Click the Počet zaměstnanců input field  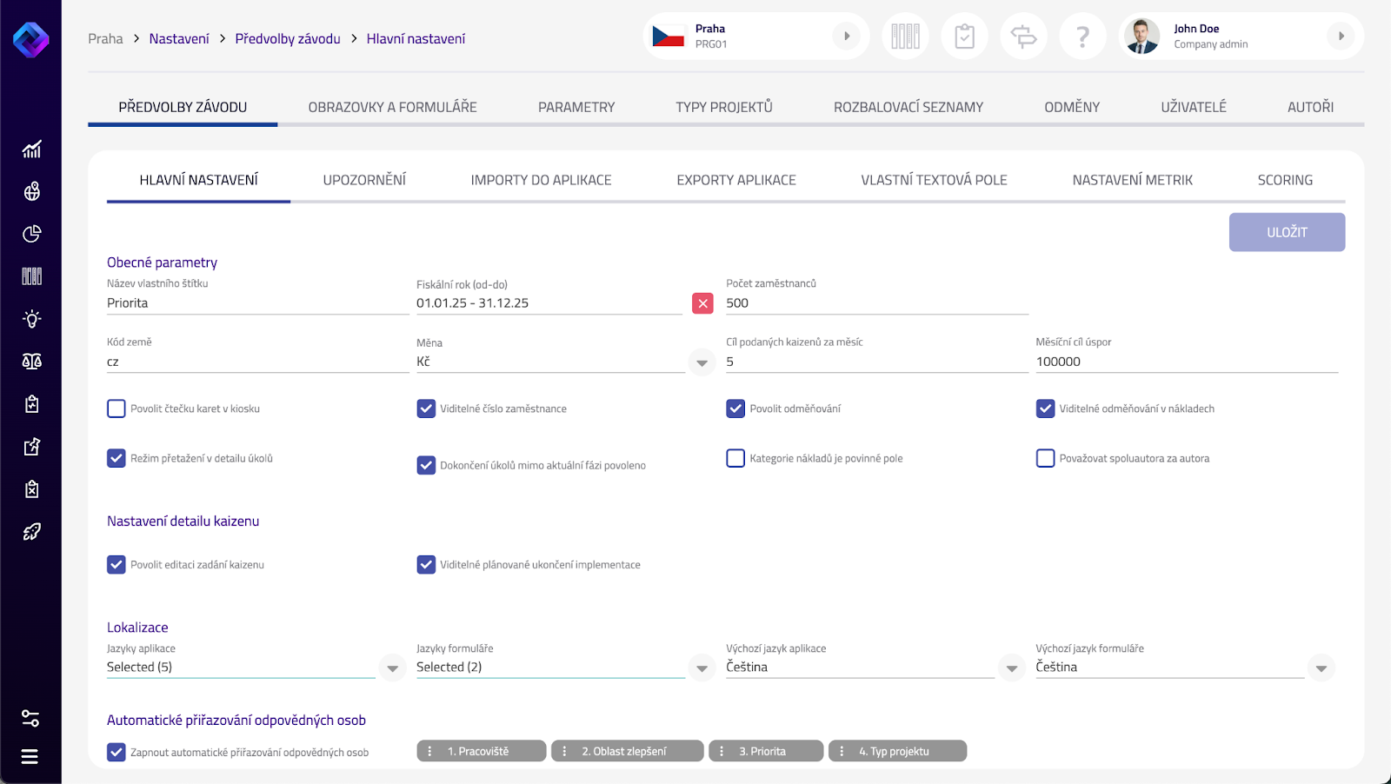click(x=876, y=303)
